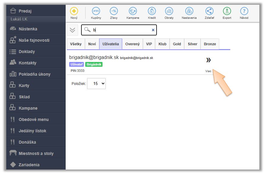Select the Bronze tab
Screen dimensions: 265x174
tap(210, 44)
